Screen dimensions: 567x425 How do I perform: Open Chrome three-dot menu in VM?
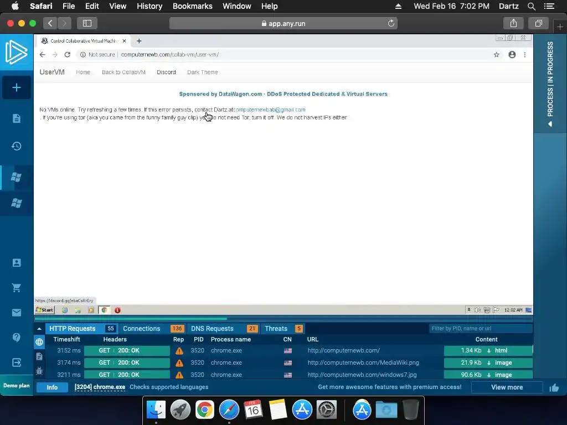[525, 55]
